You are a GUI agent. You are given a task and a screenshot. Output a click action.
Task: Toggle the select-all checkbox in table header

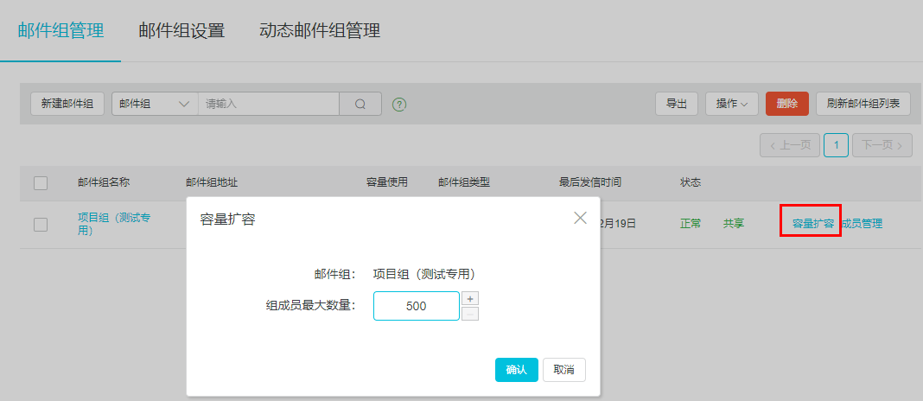tap(41, 182)
